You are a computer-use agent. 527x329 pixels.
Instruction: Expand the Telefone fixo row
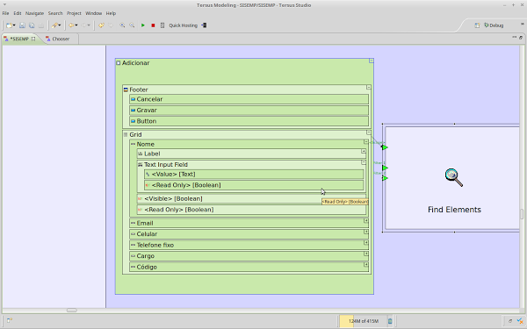366,243
